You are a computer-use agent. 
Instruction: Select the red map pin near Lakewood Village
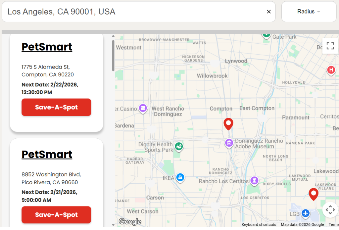coord(313,194)
